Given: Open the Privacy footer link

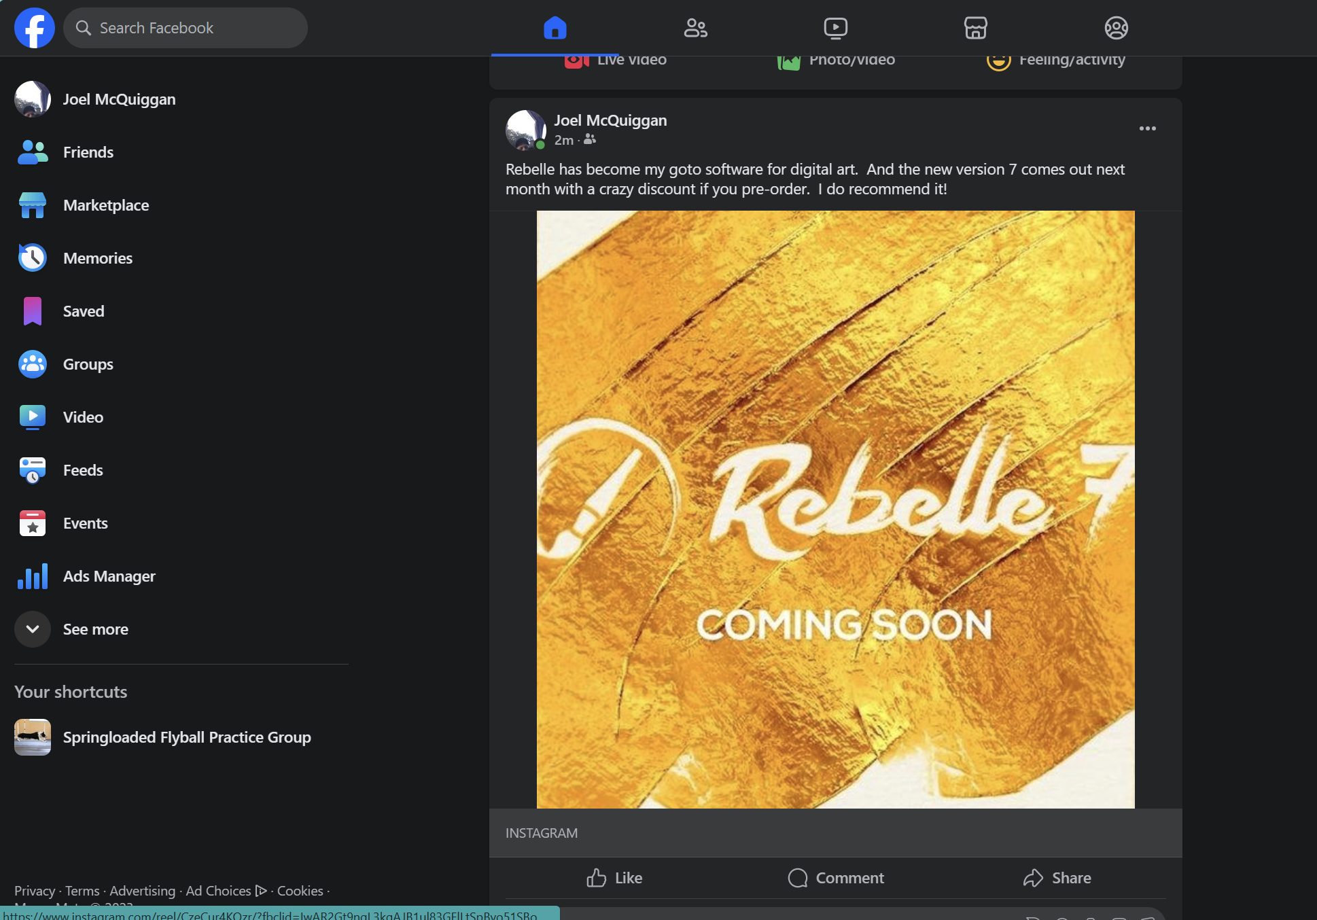Looking at the screenshot, I should point(35,891).
